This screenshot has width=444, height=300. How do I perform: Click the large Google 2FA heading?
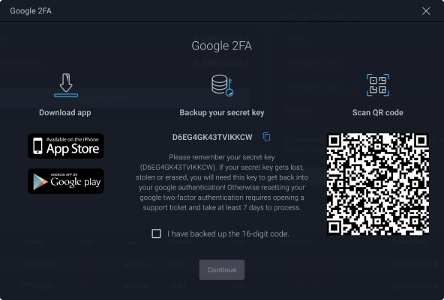(x=222, y=46)
